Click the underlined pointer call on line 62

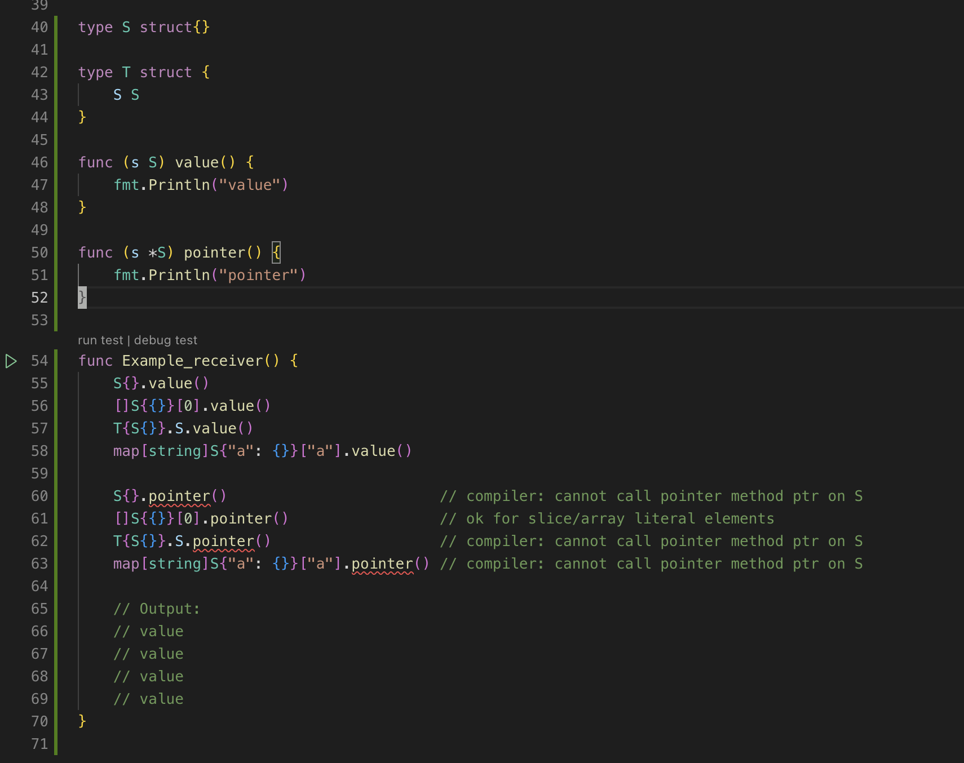(223, 542)
